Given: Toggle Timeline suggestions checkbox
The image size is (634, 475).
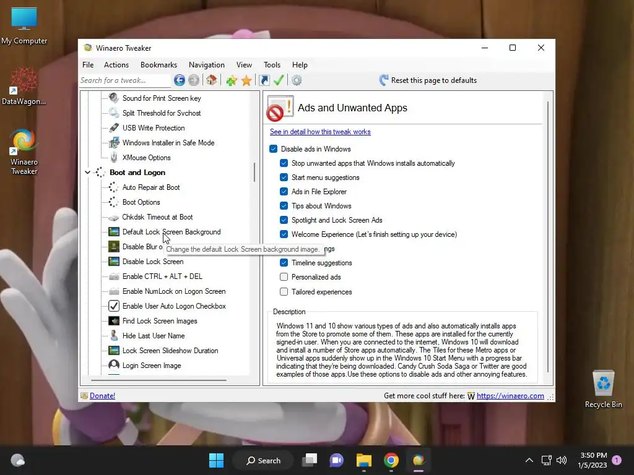Looking at the screenshot, I should pyautogui.click(x=284, y=262).
